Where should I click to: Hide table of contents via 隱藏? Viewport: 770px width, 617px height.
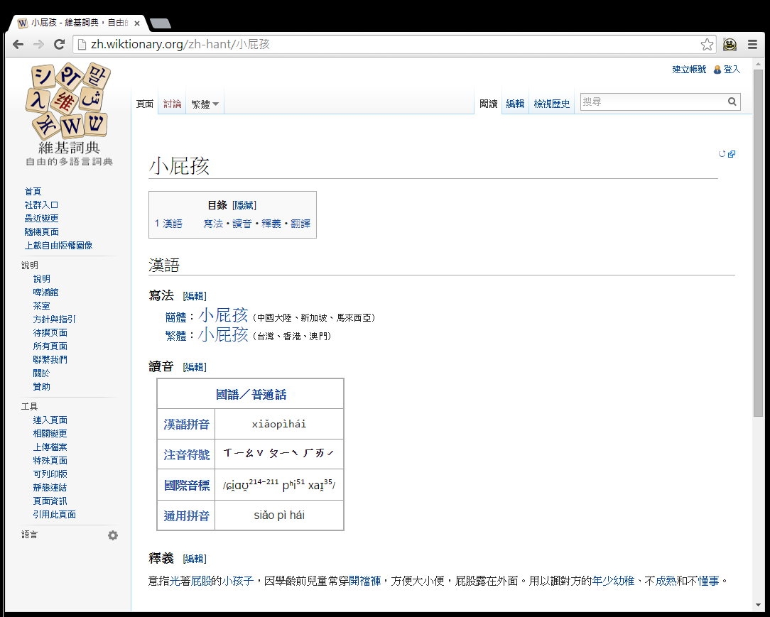(x=244, y=205)
